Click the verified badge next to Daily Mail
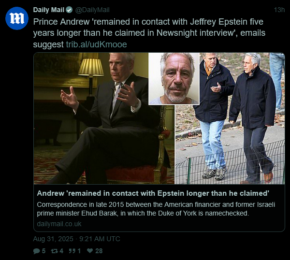The image size is (290, 260). [x=69, y=10]
